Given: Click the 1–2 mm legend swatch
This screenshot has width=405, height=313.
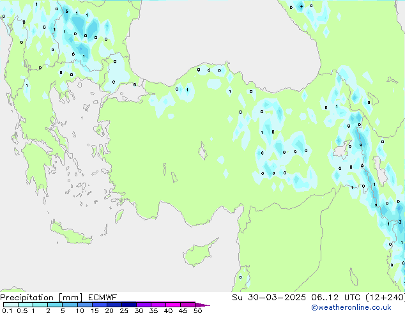Looking at the screenshot, I should pyautogui.click(x=40, y=305).
